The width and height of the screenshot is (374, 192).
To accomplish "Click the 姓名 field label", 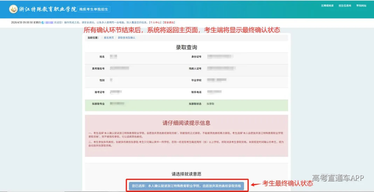I will pos(102,57).
